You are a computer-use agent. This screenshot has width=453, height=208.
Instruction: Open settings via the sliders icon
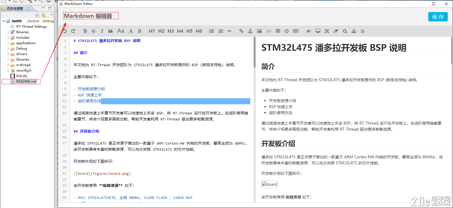[363, 31]
